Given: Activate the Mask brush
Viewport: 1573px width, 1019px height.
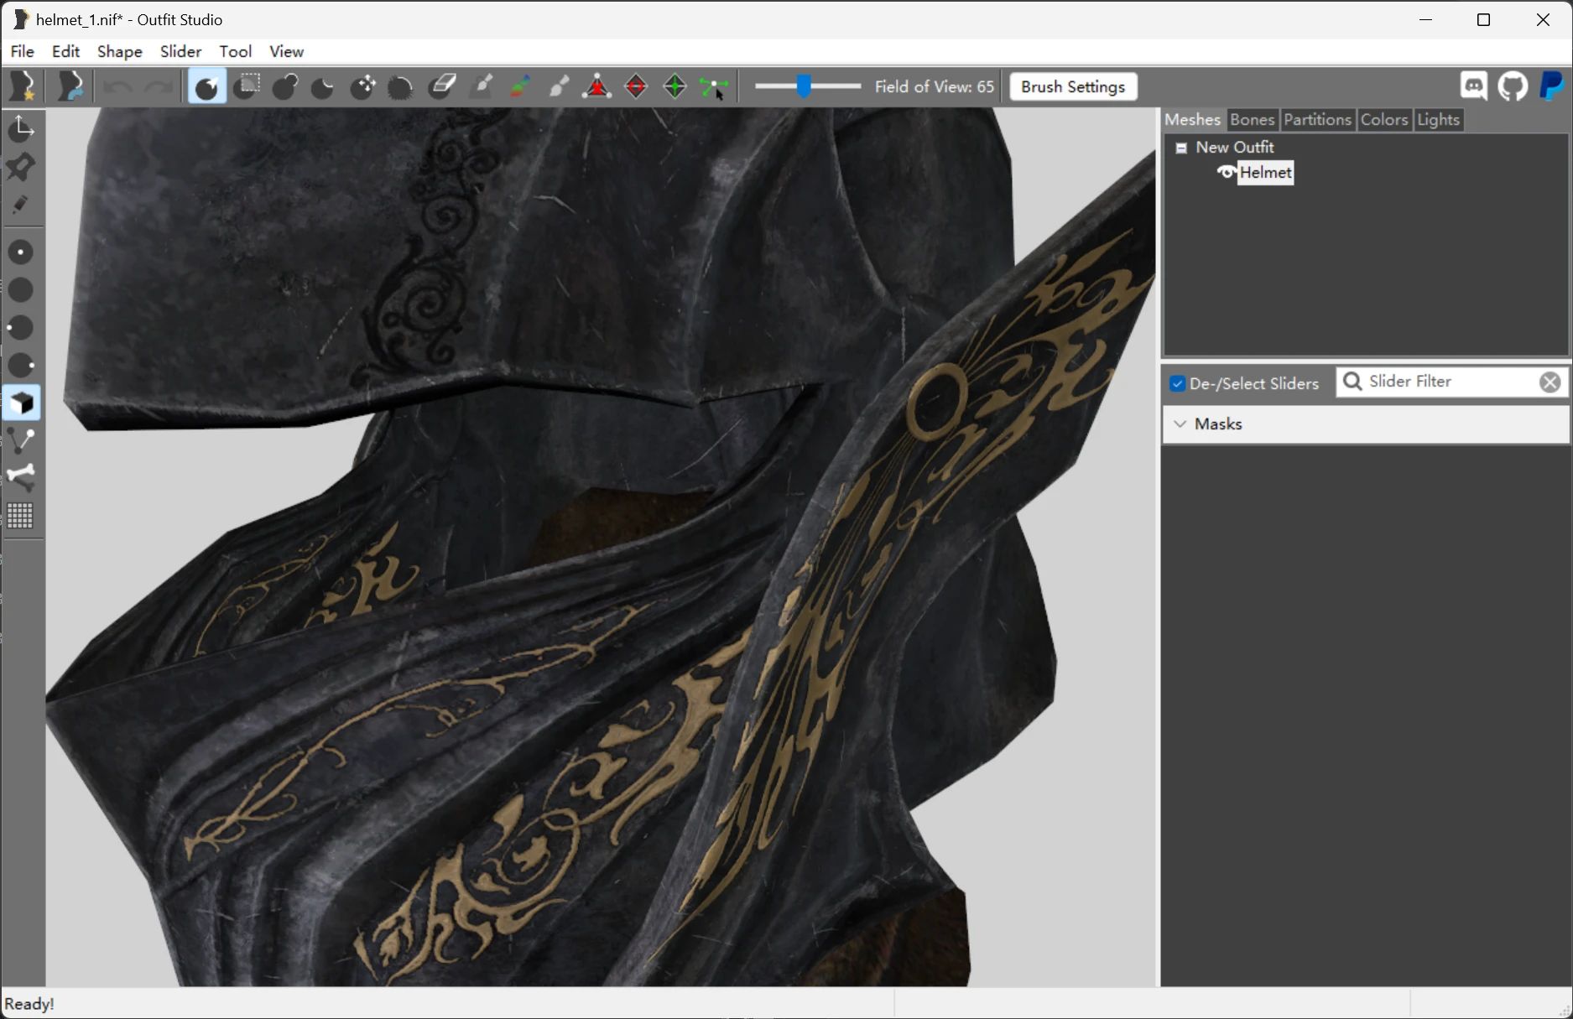Looking at the screenshot, I should click(245, 86).
